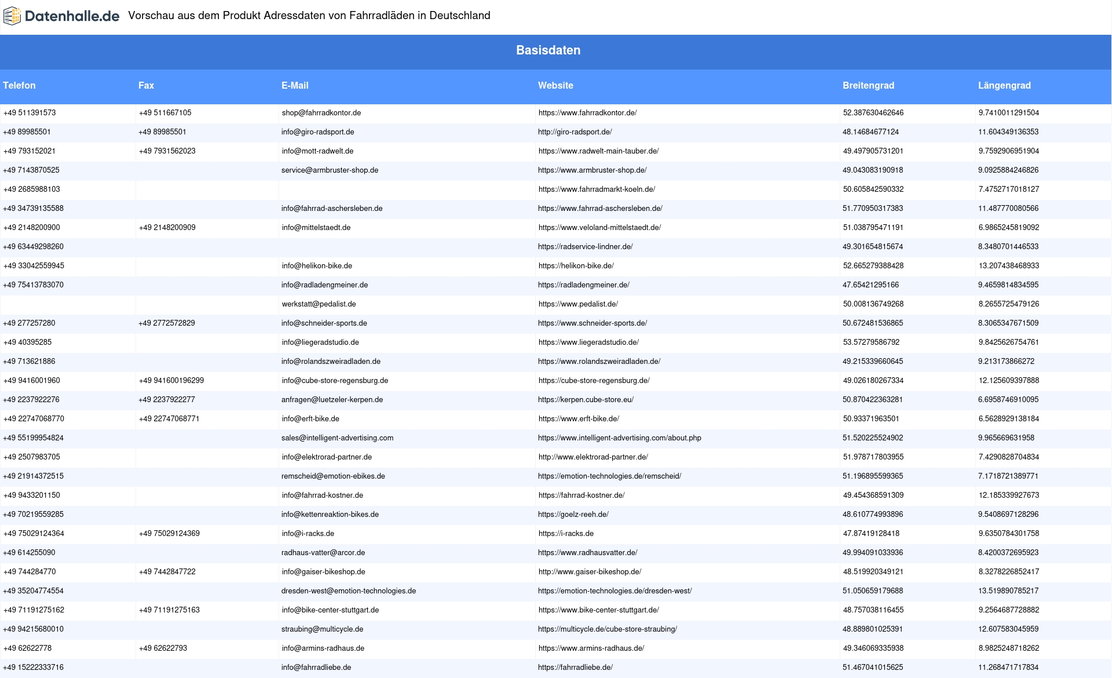Select email info@rolandszweiradladen.de
The width and height of the screenshot is (1112, 678).
(331, 362)
